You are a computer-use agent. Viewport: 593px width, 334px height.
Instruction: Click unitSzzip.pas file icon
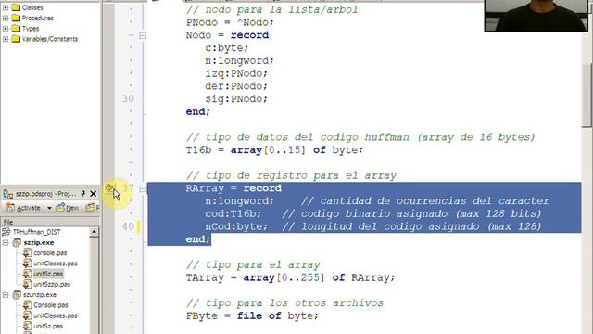27,284
